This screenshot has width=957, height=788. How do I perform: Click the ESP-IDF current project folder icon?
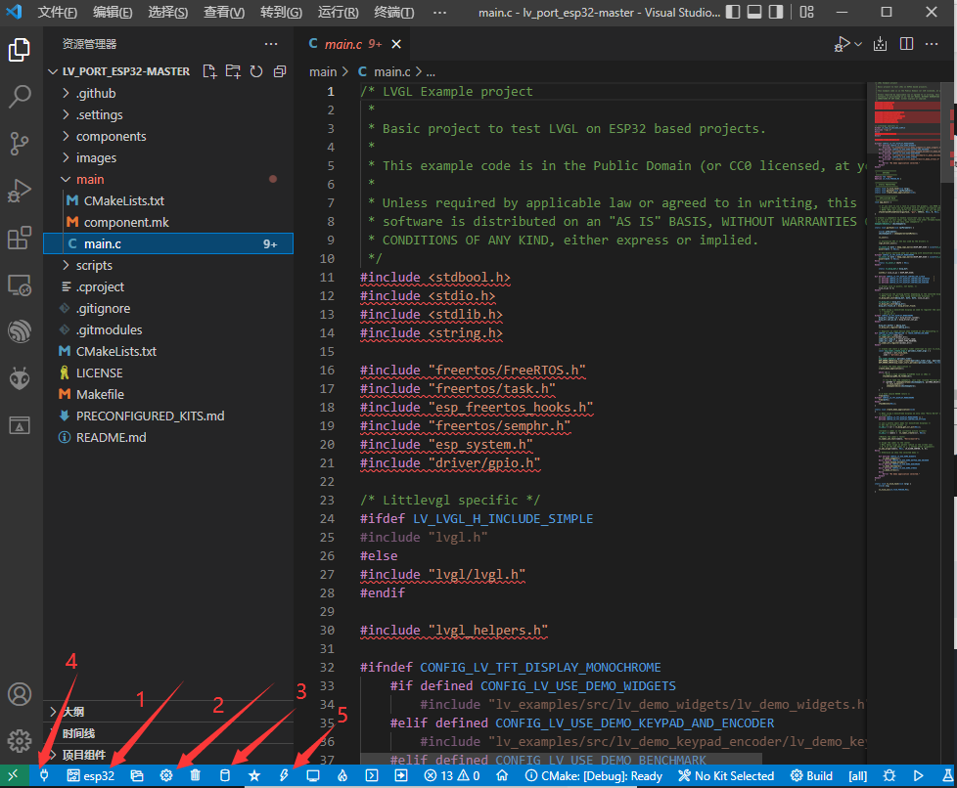click(x=137, y=776)
